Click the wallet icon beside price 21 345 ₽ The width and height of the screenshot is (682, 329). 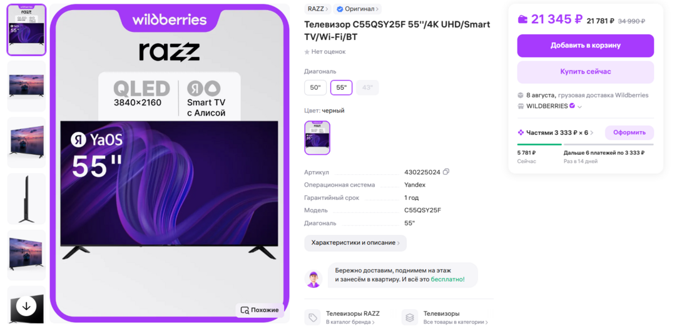pyautogui.click(x=522, y=19)
